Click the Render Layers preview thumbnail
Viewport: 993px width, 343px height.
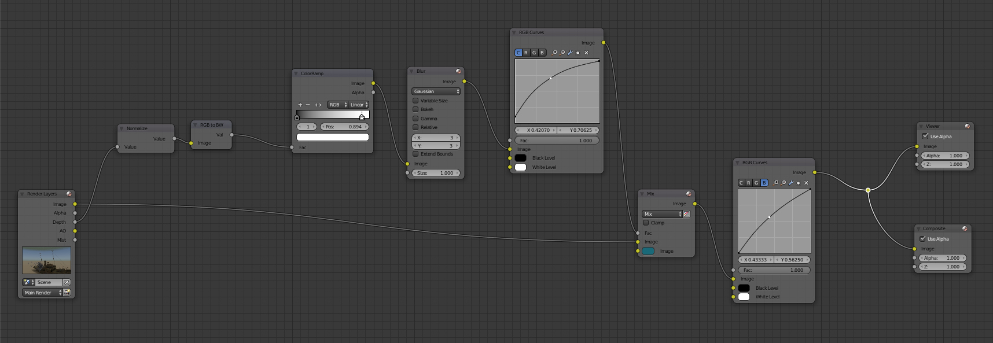point(46,260)
